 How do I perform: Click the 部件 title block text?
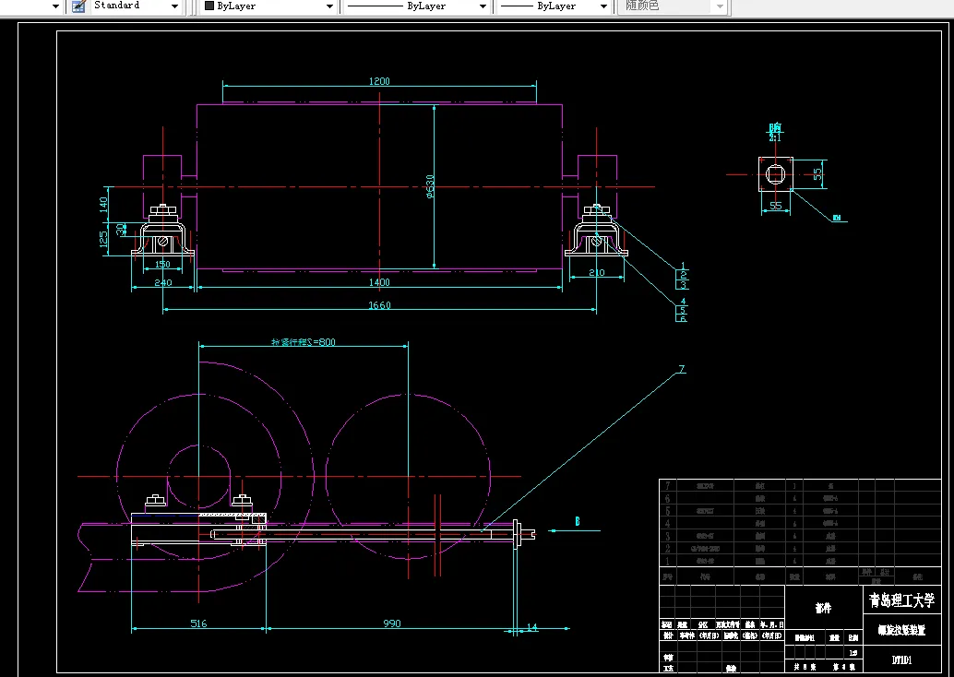(823, 608)
